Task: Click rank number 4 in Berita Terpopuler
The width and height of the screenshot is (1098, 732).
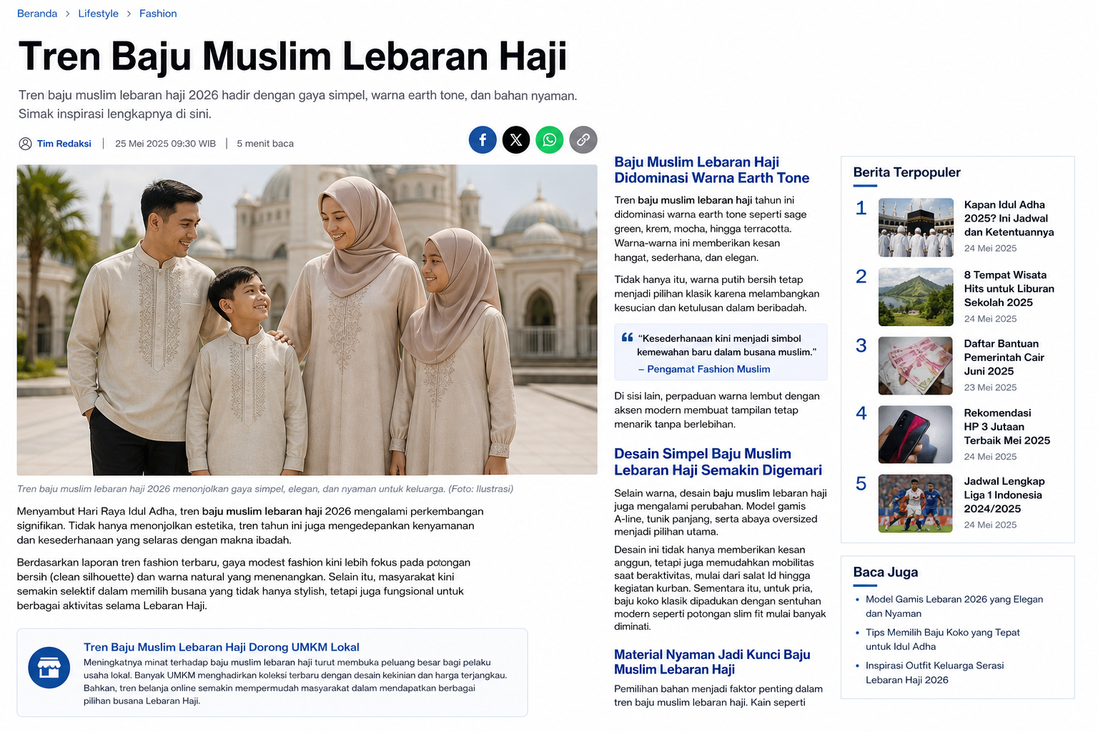Action: tap(861, 413)
